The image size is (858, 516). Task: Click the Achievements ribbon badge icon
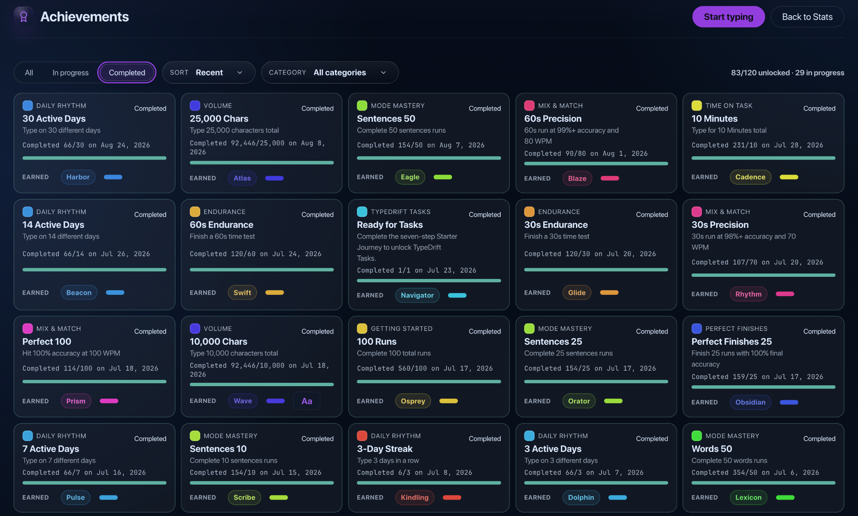tap(24, 17)
